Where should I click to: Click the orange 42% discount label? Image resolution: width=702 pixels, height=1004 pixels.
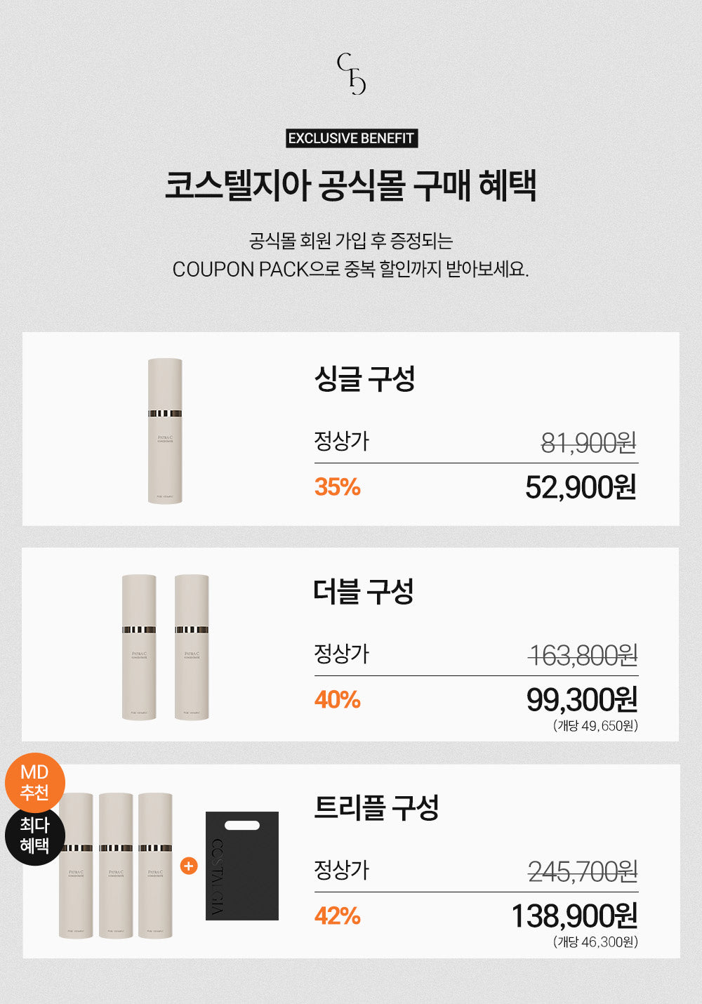338,916
